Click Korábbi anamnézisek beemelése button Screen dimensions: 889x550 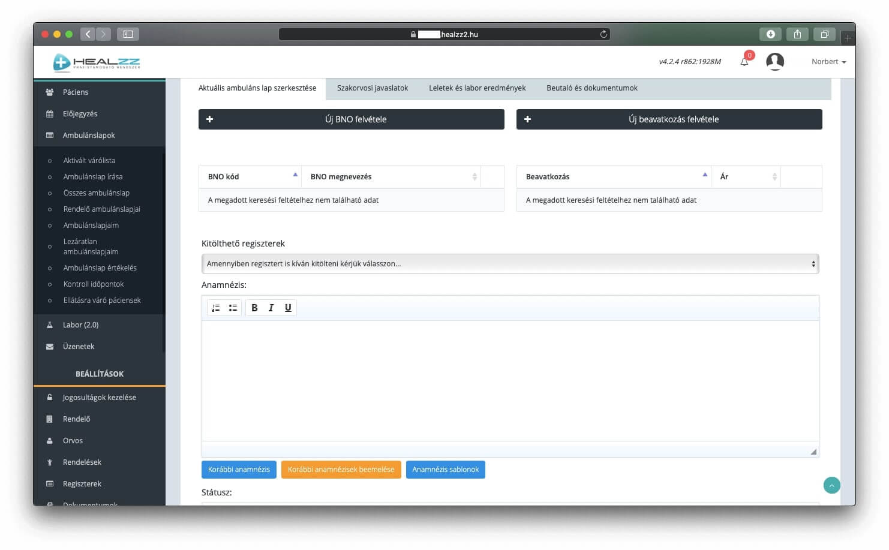coord(341,470)
